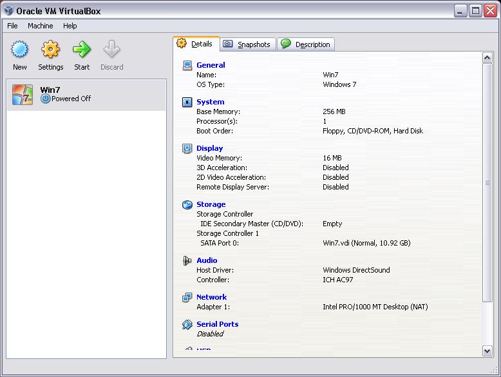Image resolution: width=501 pixels, height=377 pixels.
Task: Open the System settings link
Action: [210, 102]
